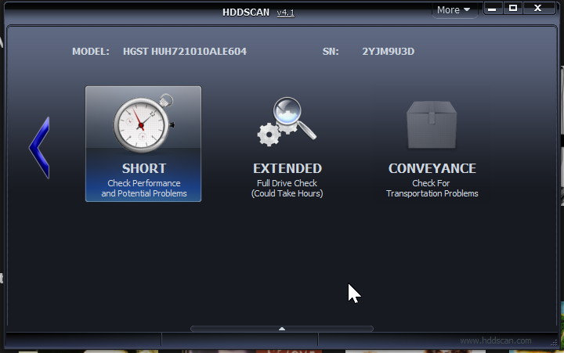Go back with the blue arrow
This screenshot has width=564, height=353.
click(x=39, y=148)
